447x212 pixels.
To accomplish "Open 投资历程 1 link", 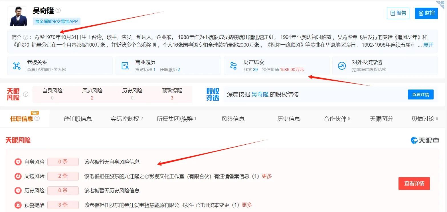I will 145,70.
